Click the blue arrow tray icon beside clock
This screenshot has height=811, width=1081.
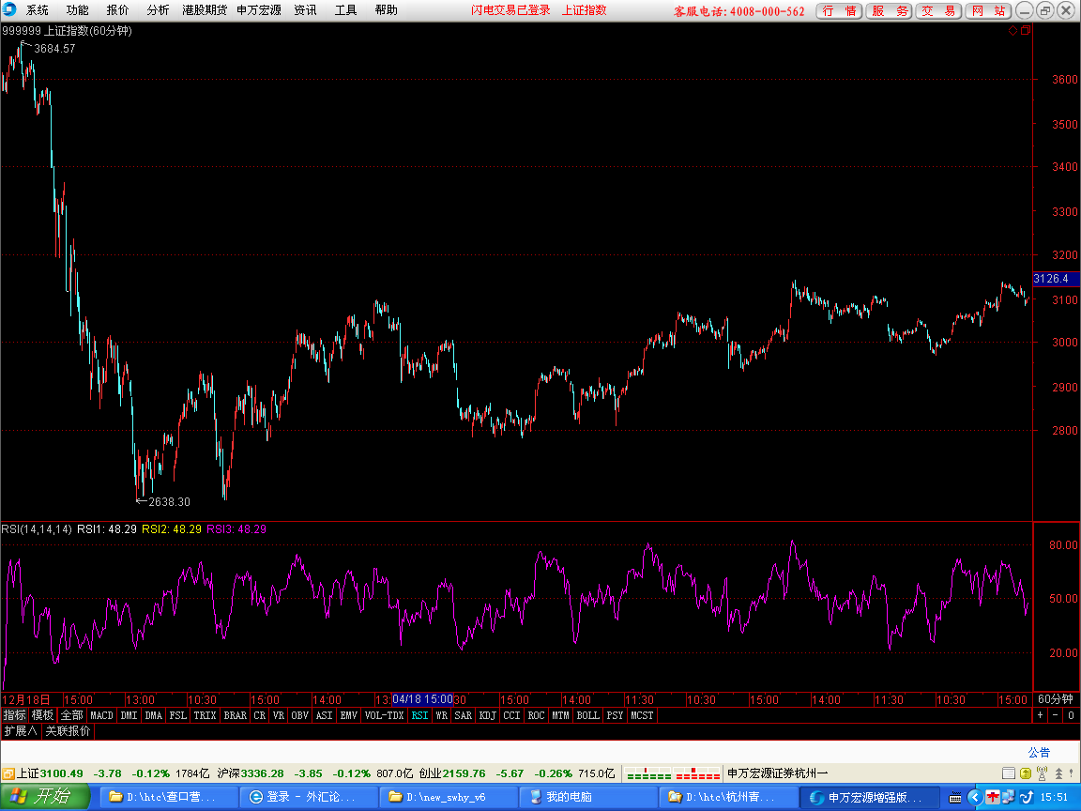click(x=1027, y=797)
